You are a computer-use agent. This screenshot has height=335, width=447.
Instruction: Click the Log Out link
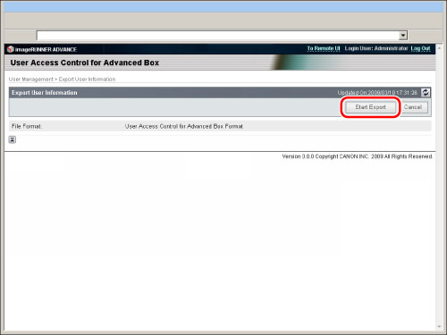coord(420,48)
